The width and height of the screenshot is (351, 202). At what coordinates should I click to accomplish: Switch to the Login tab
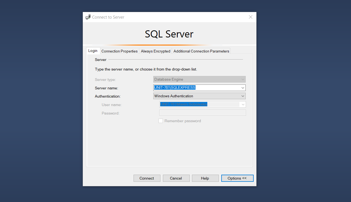pos(93,51)
